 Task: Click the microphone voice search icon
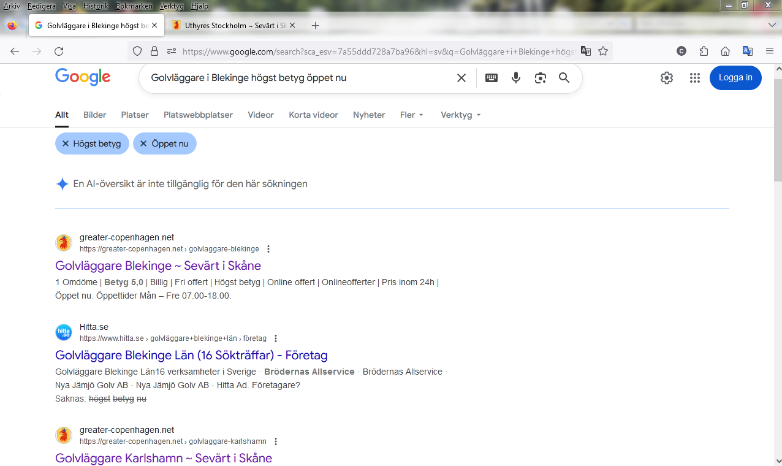(x=516, y=78)
